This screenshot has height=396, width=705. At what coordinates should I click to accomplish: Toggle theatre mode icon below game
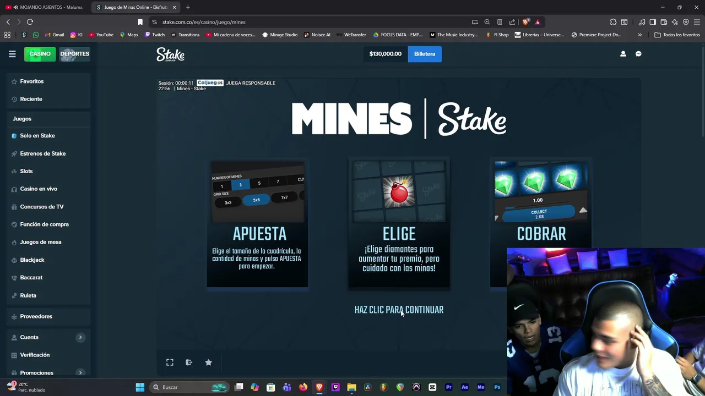189,362
